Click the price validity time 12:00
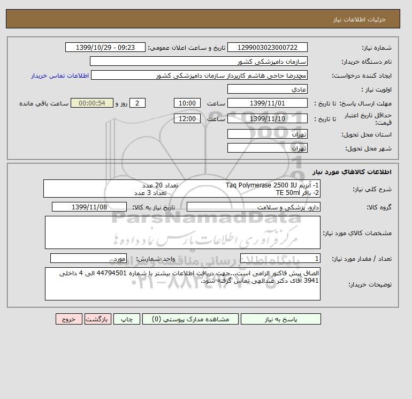 [x=187, y=118]
